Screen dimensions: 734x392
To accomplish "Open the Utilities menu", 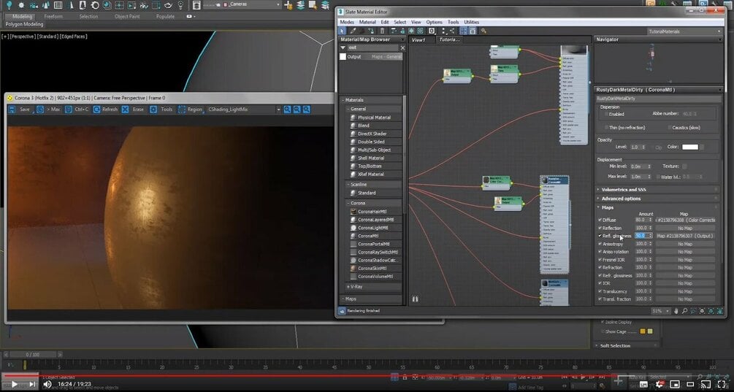I will click(471, 22).
